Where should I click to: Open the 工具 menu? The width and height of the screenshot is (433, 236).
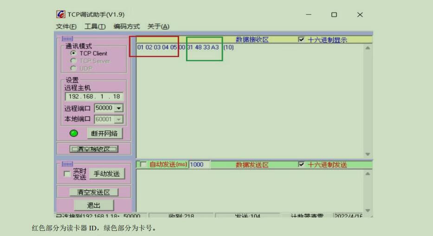(95, 26)
